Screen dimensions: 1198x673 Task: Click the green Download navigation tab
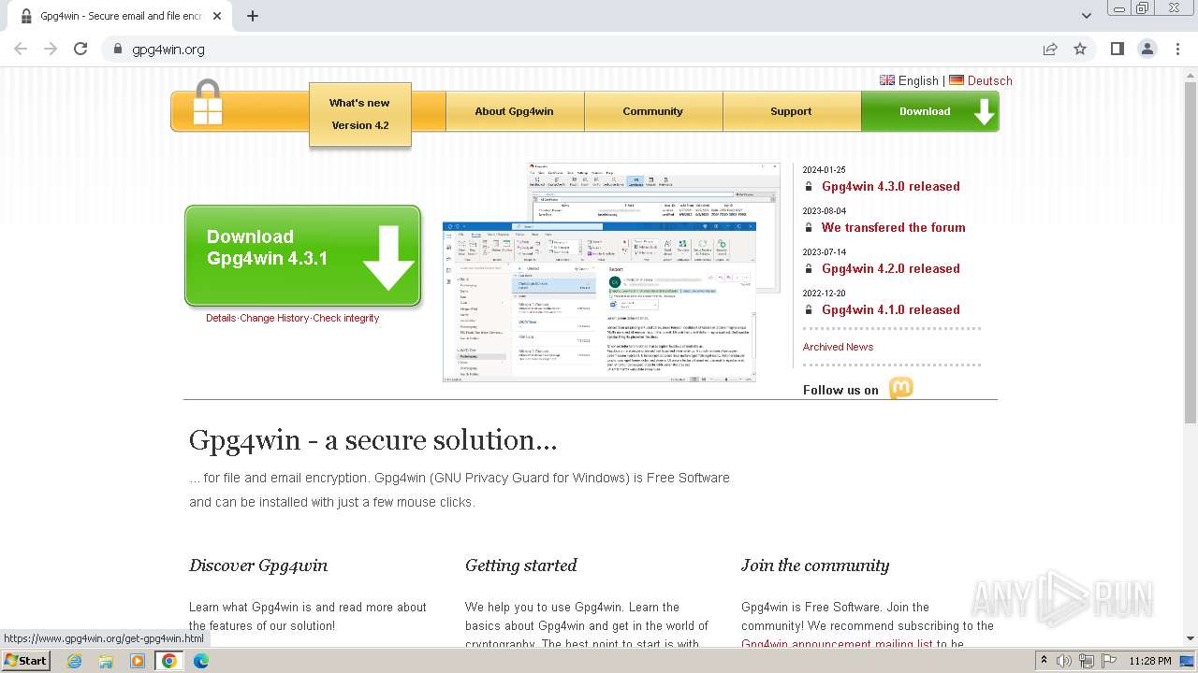pyautogui.click(x=930, y=111)
